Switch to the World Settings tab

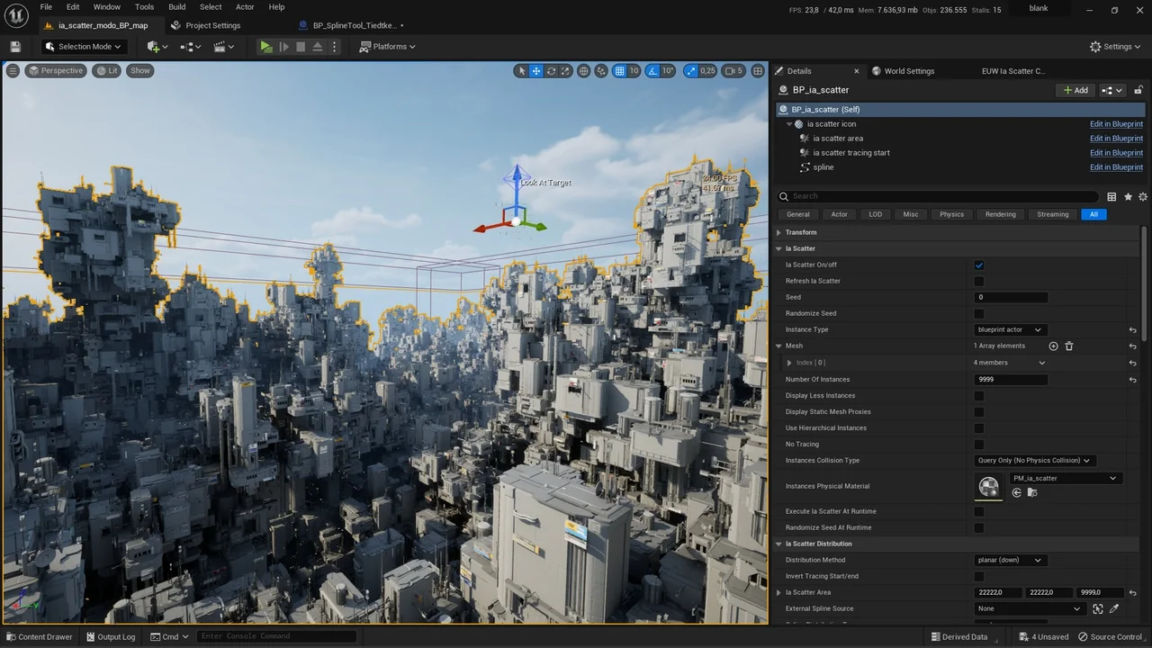(x=908, y=71)
